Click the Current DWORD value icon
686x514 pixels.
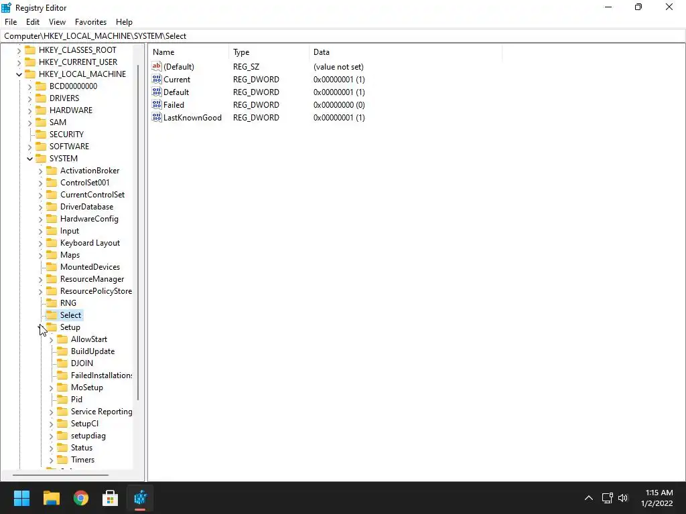pyautogui.click(x=157, y=79)
